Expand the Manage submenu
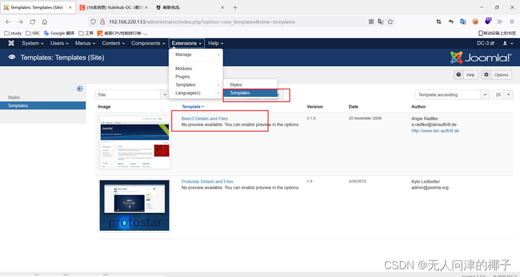Viewport: 520px width, 277px height. [195, 54]
